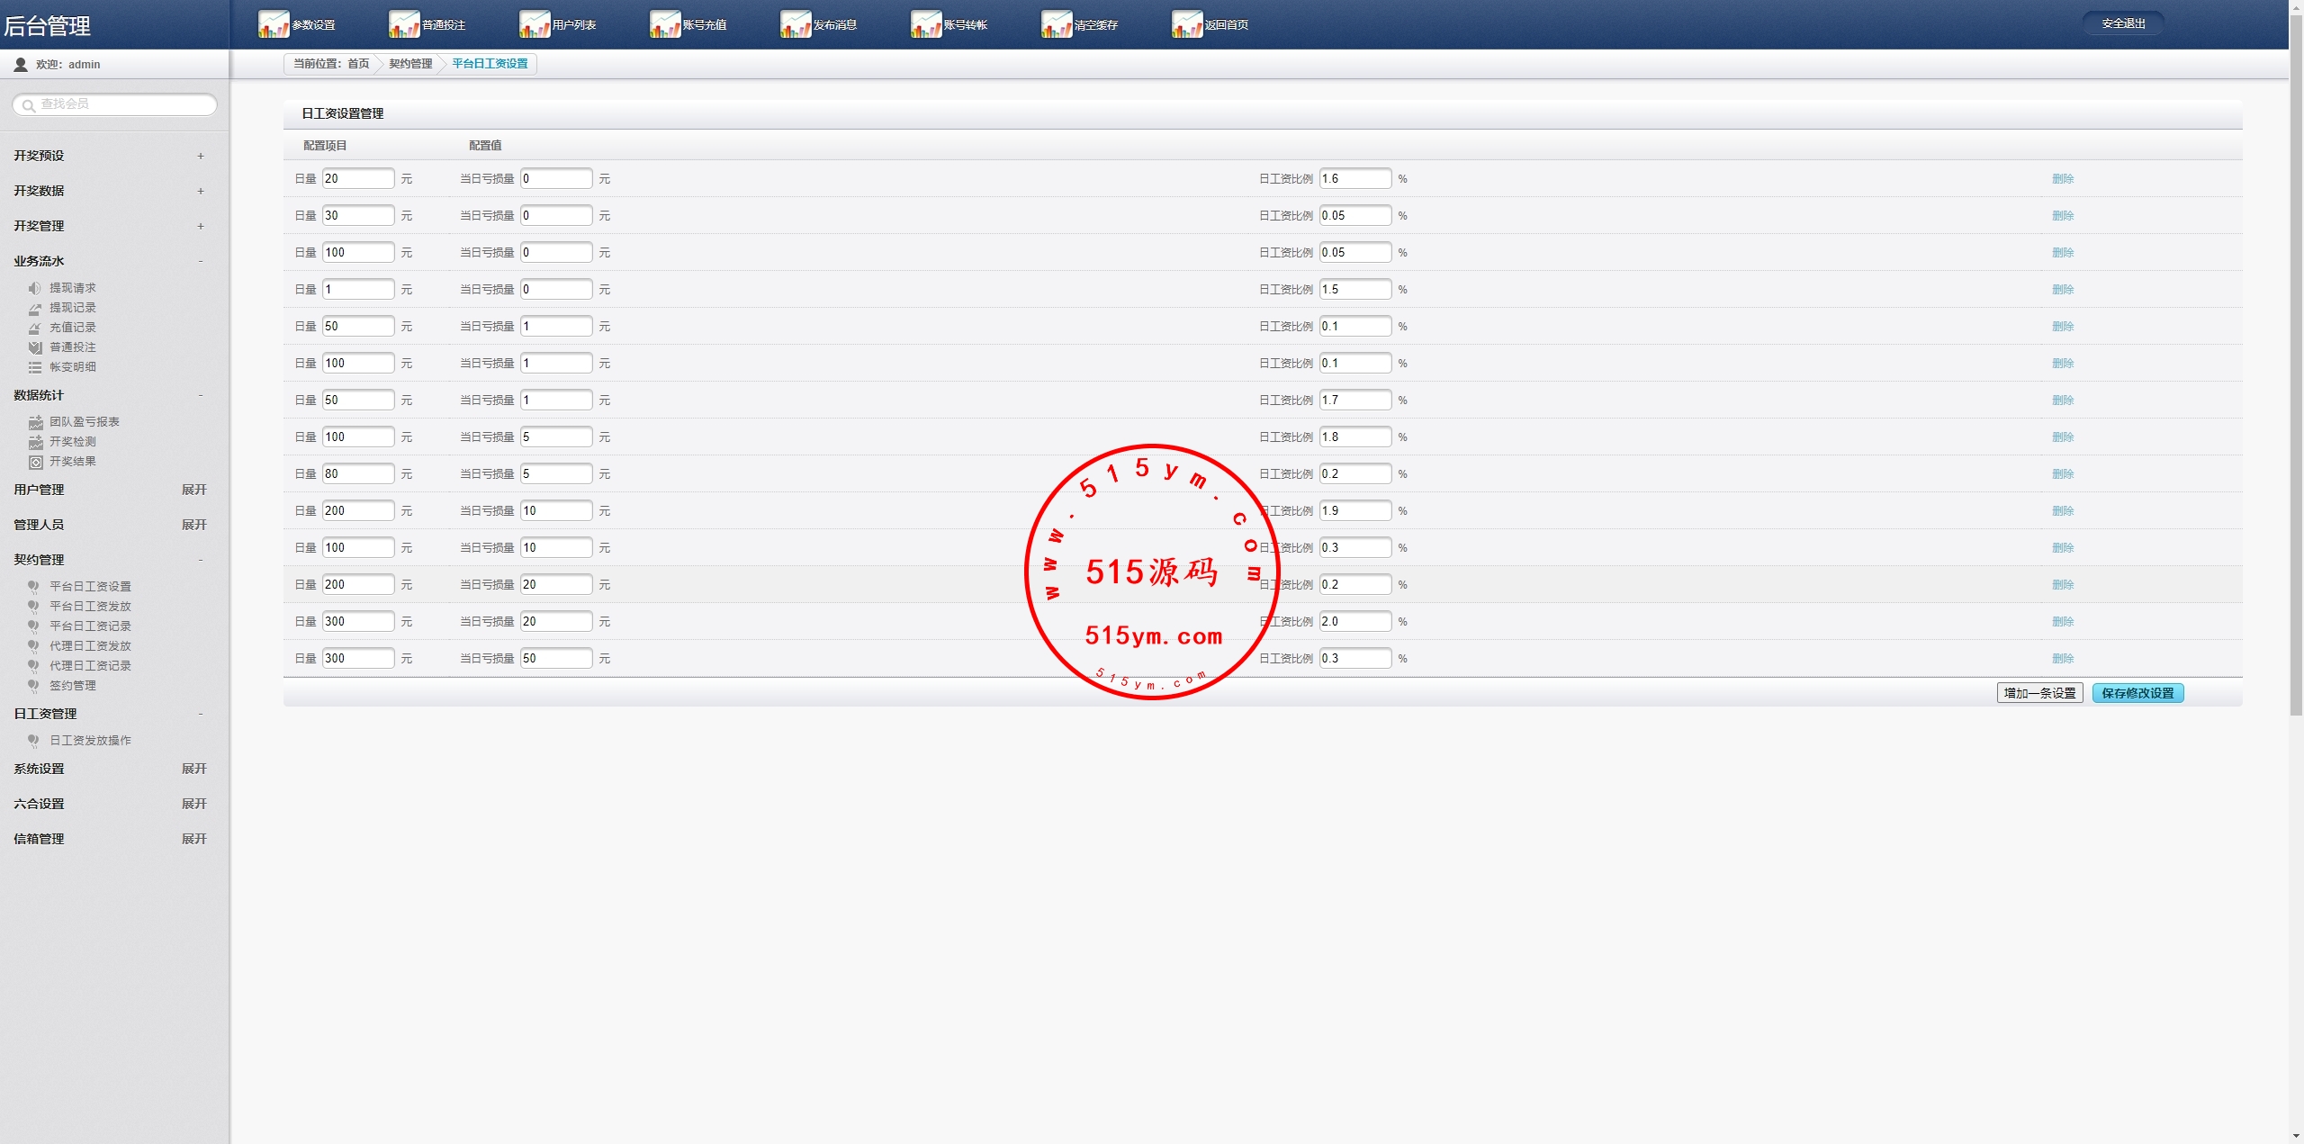The image size is (2304, 1144).
Task: Click the 团队盈亏报表 sidebar icon
Action: pyautogui.click(x=35, y=422)
